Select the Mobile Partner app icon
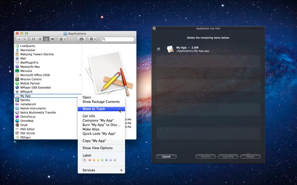Image resolution: width=297 pixels, height=185 pixels. pos(17,83)
